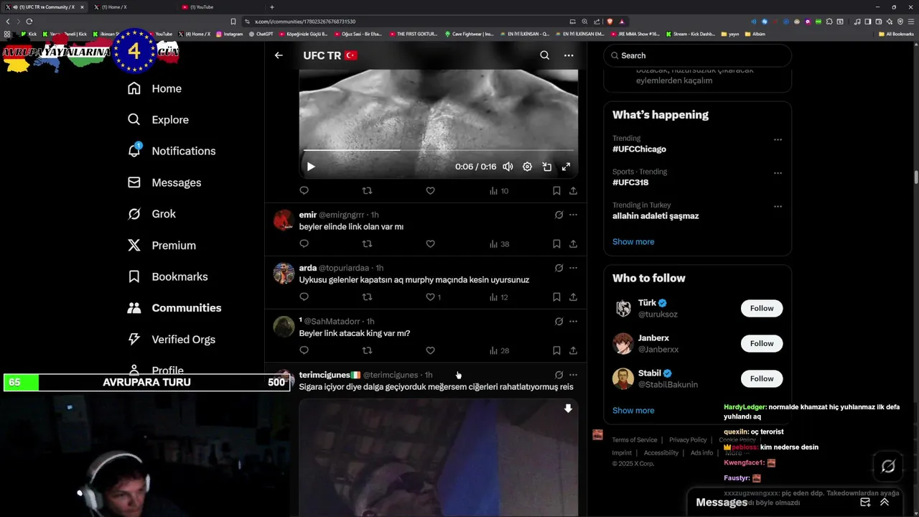Reply to SahMatadorr's post
Image resolution: width=919 pixels, height=517 pixels.
304,350
